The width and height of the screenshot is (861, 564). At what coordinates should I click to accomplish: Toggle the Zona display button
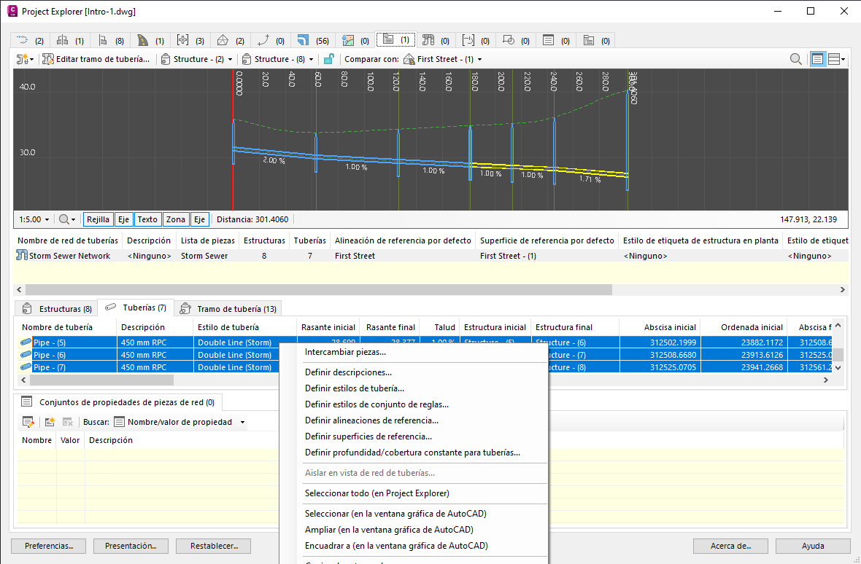point(176,219)
